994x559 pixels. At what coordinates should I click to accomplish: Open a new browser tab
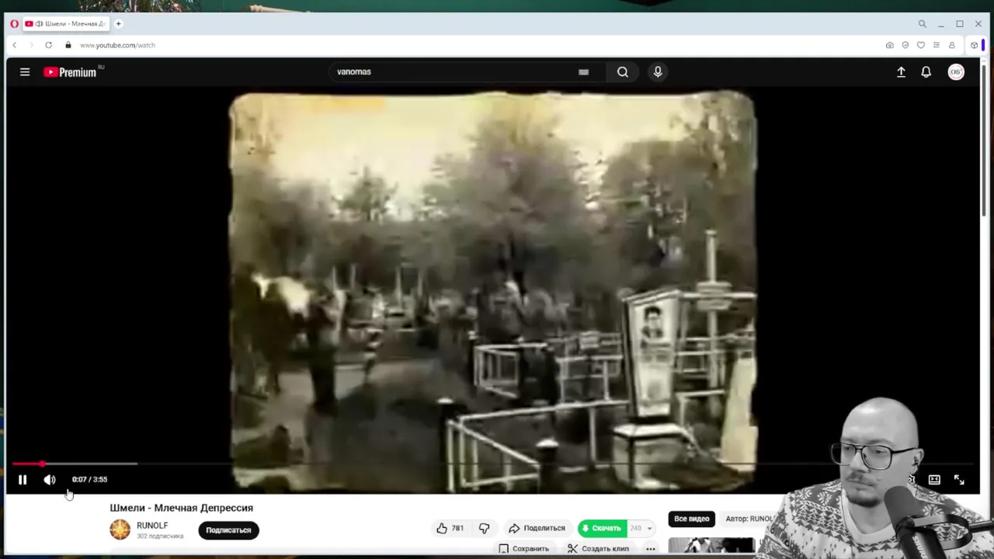tap(119, 24)
